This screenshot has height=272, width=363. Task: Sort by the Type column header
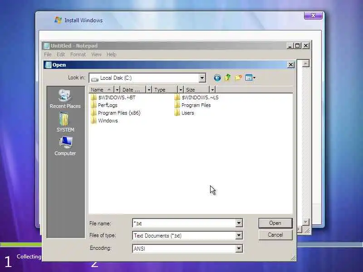tap(165, 89)
